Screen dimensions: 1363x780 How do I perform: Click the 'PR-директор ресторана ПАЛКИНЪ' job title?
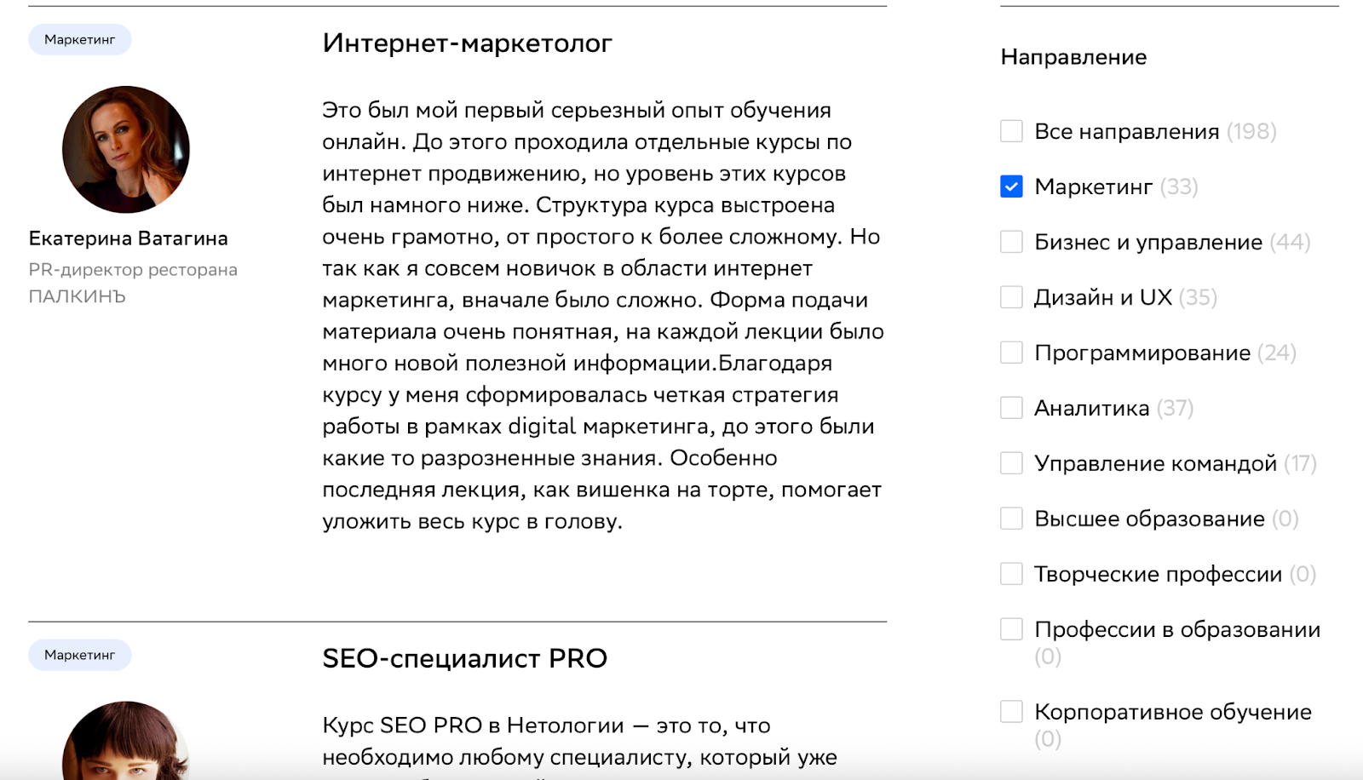coord(133,283)
